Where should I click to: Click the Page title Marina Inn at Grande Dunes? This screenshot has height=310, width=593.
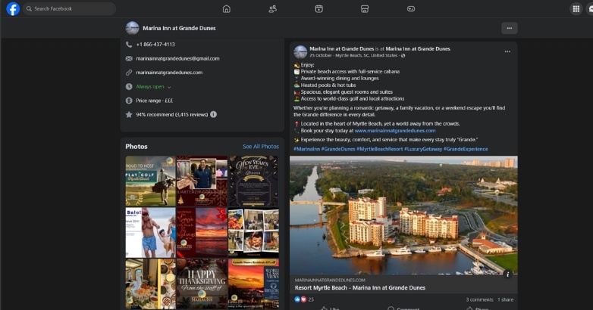click(179, 28)
